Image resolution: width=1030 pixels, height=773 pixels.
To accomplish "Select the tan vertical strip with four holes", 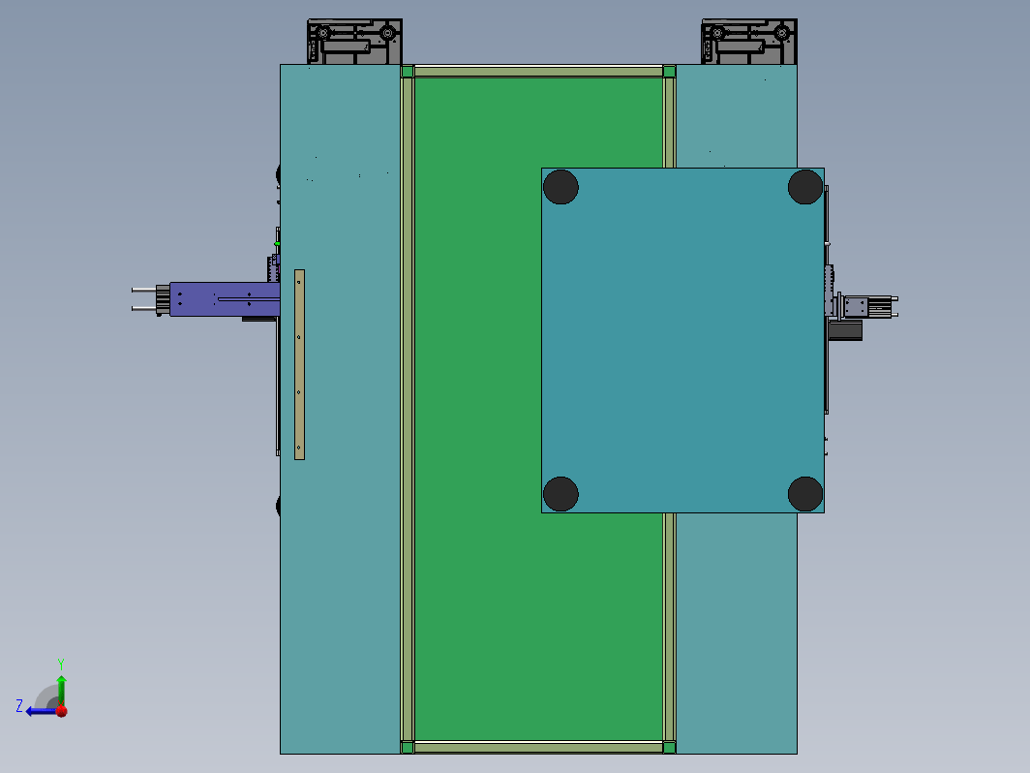I will tap(299, 364).
